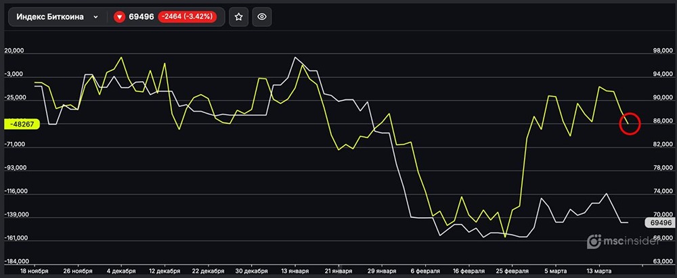
Task: Click the red circle marker on chart
Action: click(x=630, y=123)
